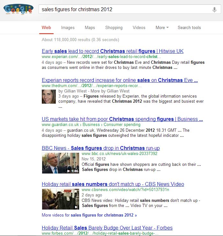Click the Google holiday doodle logo
The image size is (223, 236).
pyautogui.click(x=18, y=9)
